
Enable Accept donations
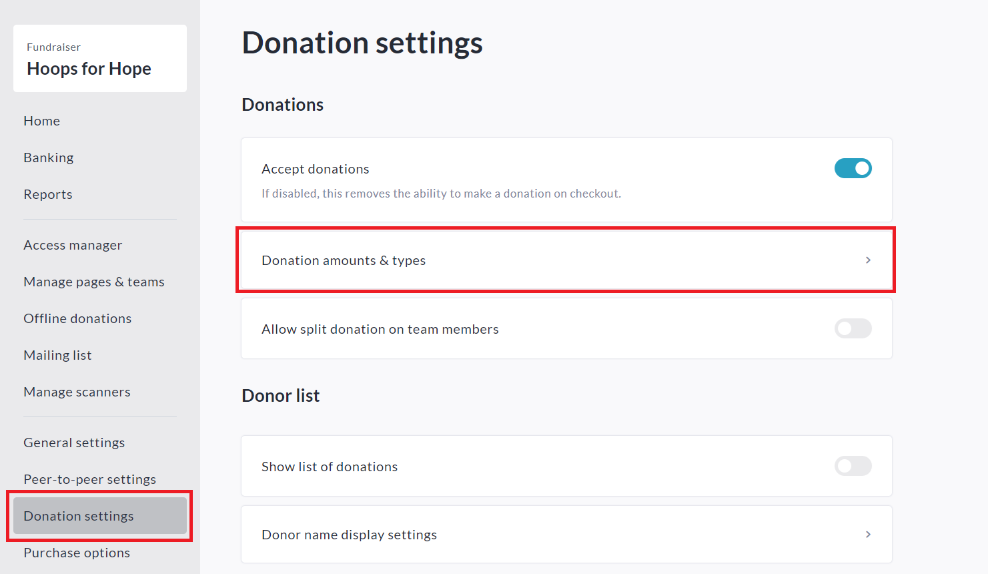pos(853,168)
